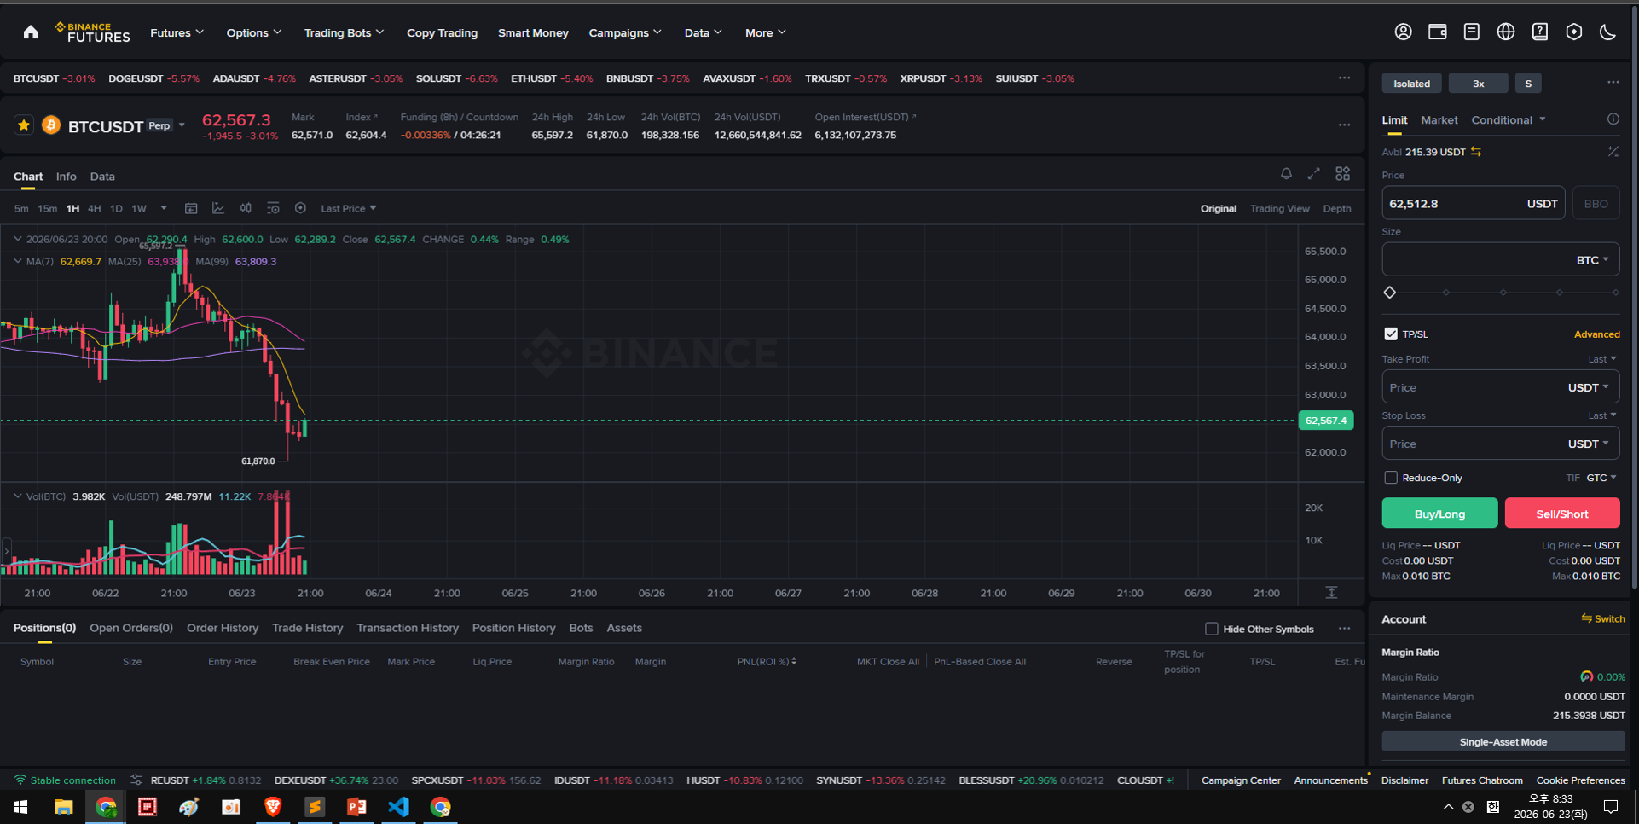This screenshot has width=1639, height=824.
Task: Switch to Trading View chart
Action: tap(1279, 208)
